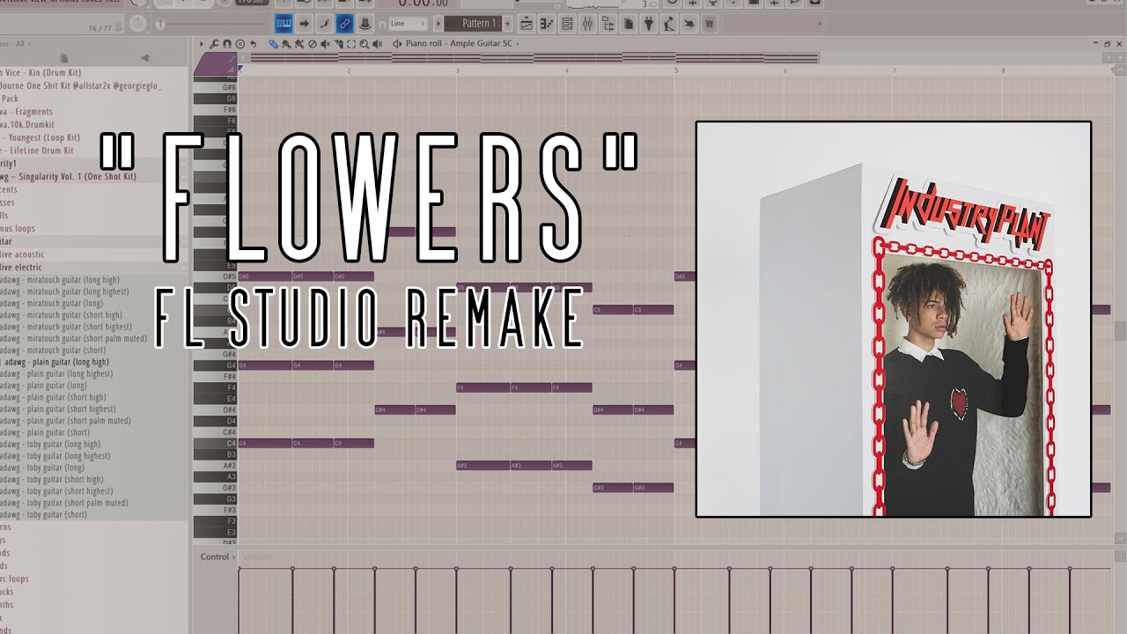Open the Mixer window icon
The image size is (1127, 634).
pyautogui.click(x=587, y=23)
